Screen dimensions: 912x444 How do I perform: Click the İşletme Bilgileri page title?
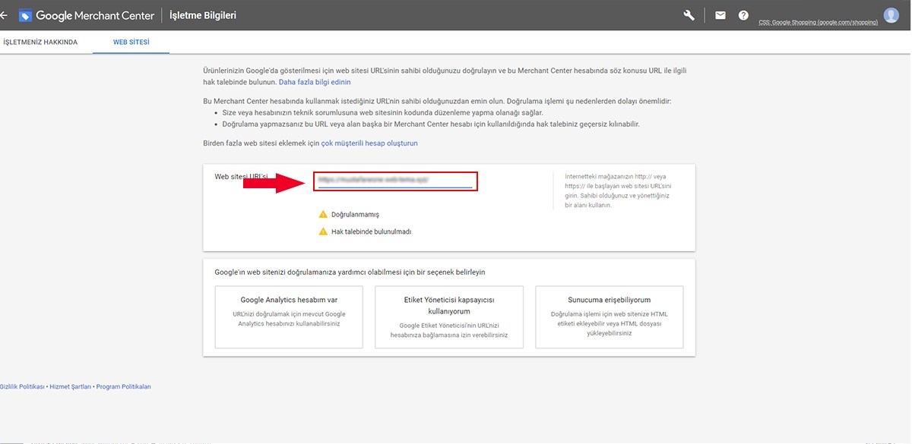point(203,15)
